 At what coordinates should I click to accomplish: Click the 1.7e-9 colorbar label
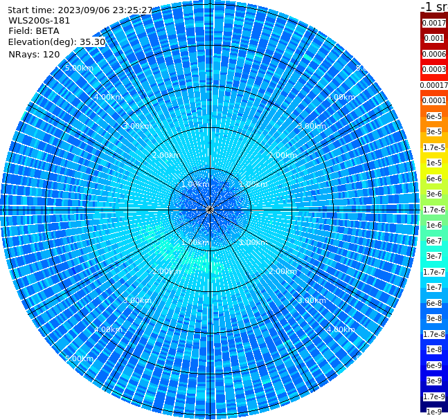click(434, 396)
